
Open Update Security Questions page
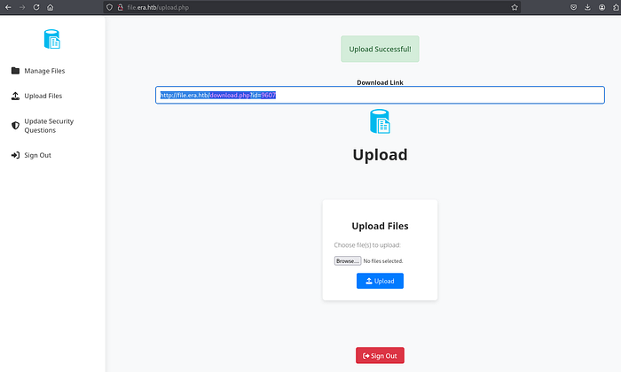49,125
